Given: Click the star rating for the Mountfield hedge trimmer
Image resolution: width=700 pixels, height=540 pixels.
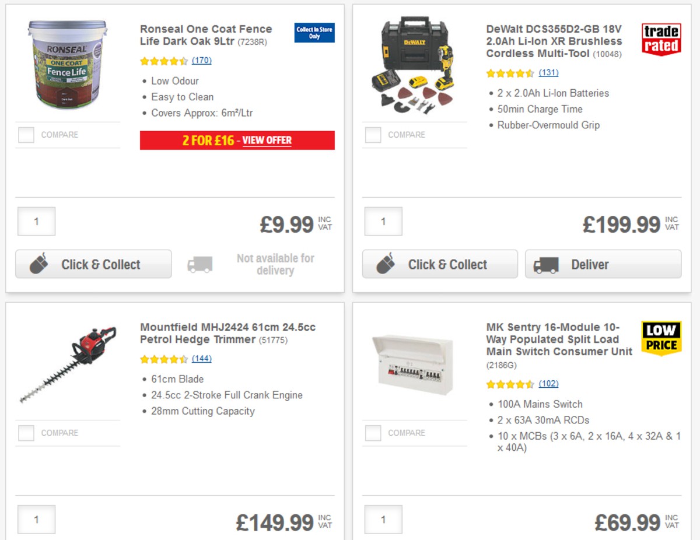Looking at the screenshot, I should click(x=164, y=359).
